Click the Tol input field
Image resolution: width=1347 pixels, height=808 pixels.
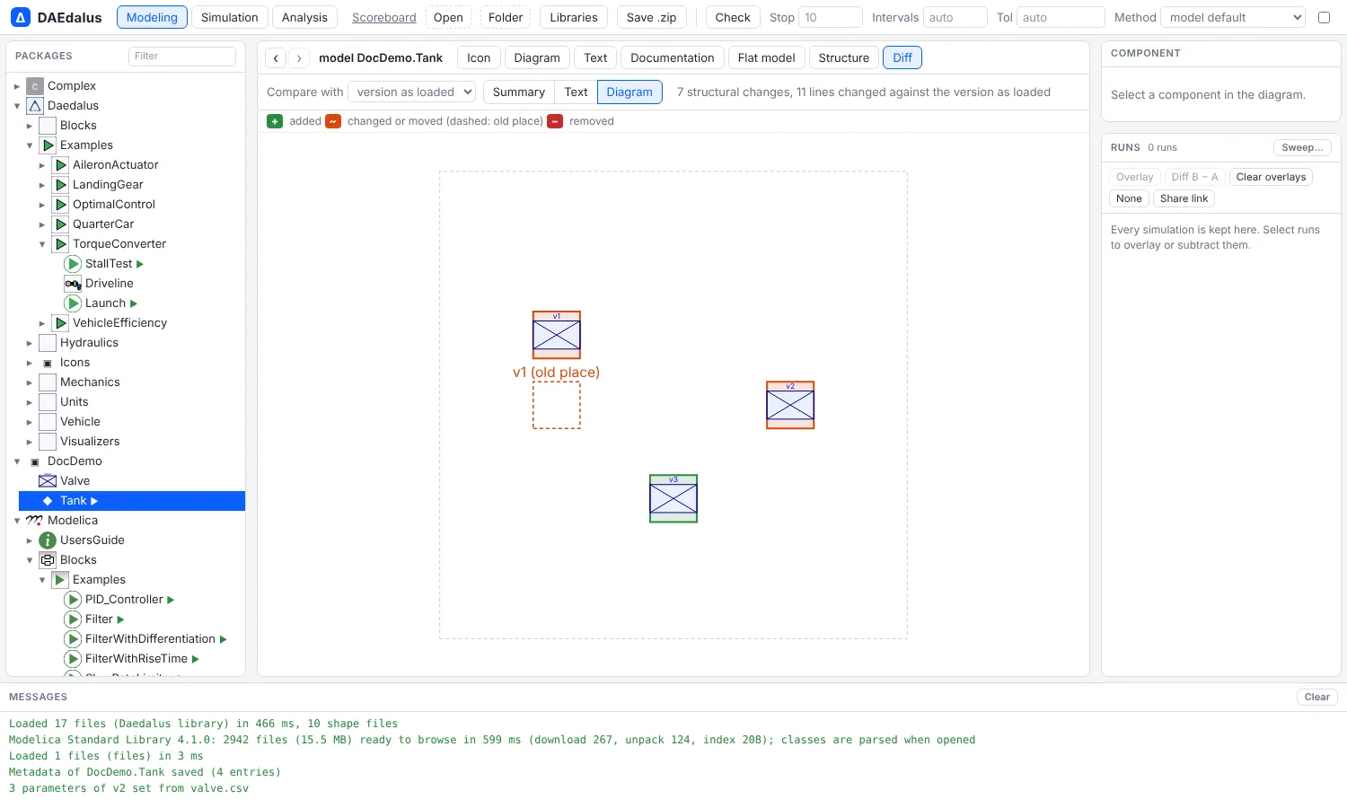(x=1061, y=17)
